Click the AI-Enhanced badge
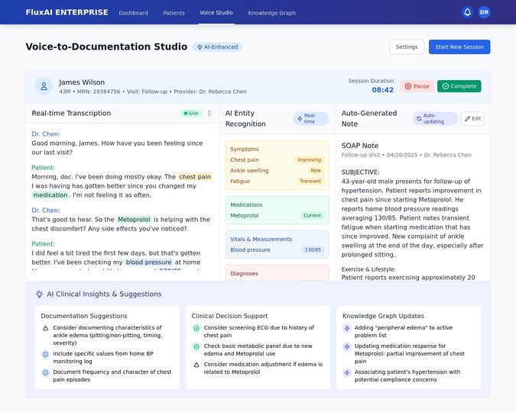516x412 pixels. (218, 47)
